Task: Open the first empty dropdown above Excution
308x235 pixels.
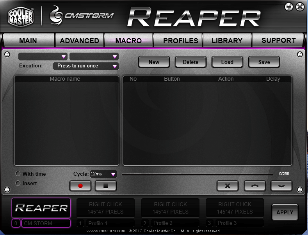Action: pos(43,57)
